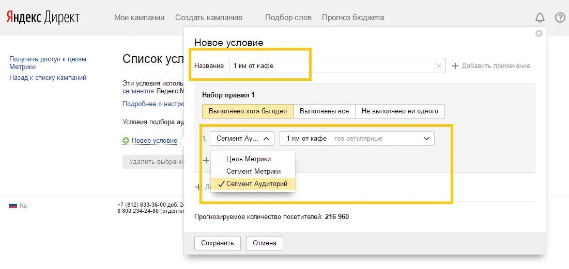Click the forecast value 216 960
The height and width of the screenshot is (269, 569).
pyautogui.click(x=337, y=217)
